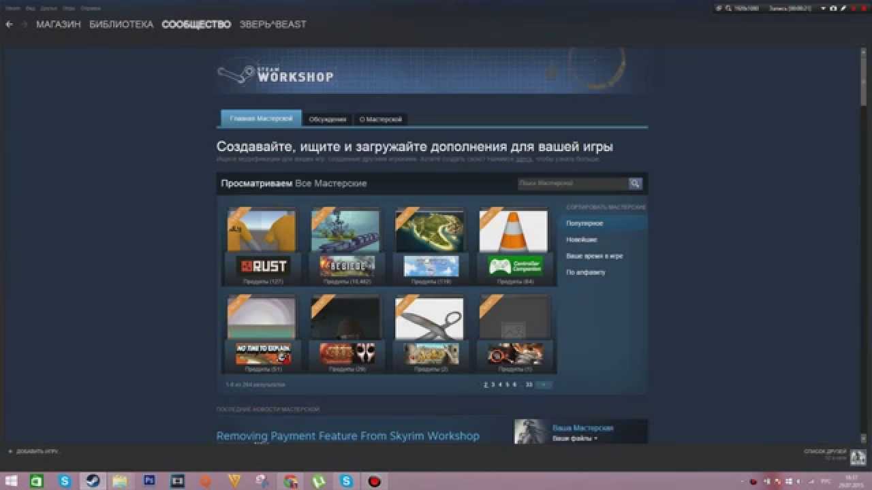The width and height of the screenshot is (872, 490).
Task: Open the grey placeholder preview image
Action: (x=514, y=318)
